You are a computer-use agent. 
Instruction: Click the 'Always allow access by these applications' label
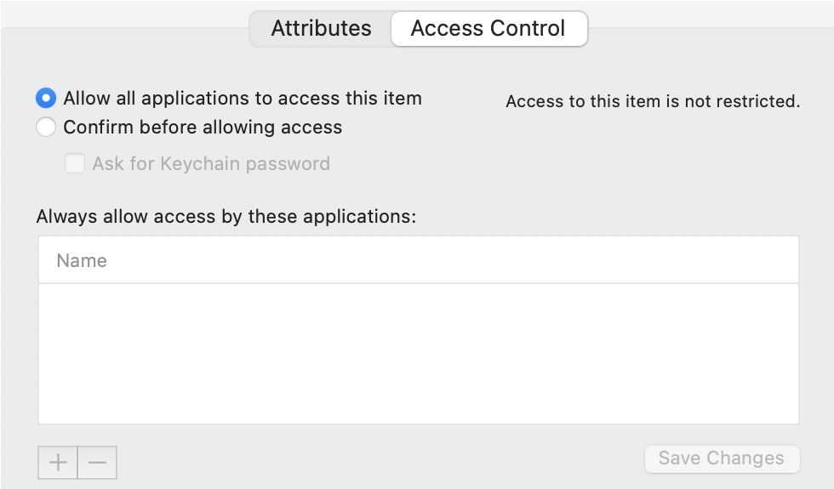226,216
